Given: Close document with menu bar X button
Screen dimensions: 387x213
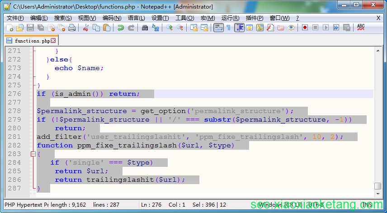Looking at the screenshot, I should click(x=378, y=18).
